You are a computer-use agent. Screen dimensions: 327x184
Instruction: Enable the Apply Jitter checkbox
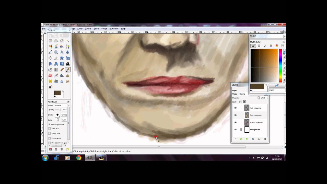tap(49, 133)
